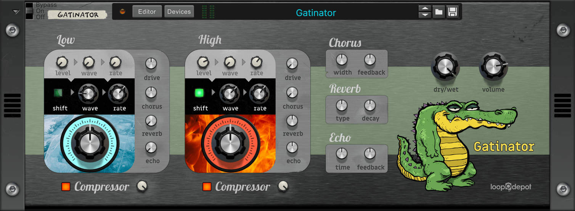This screenshot has height=211, width=575.
Task: Click the Chorus feedback knob
Action: (x=370, y=60)
